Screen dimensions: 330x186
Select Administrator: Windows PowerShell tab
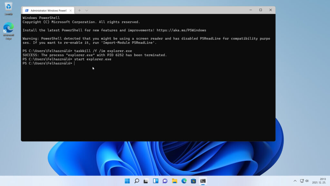click(48, 11)
